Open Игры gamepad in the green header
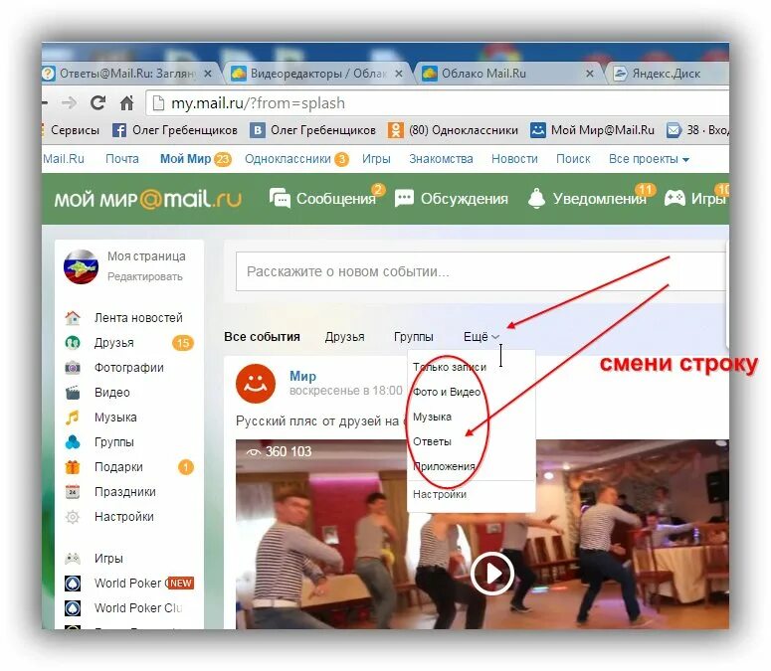Viewport: 771px width, 671px height. [x=694, y=199]
